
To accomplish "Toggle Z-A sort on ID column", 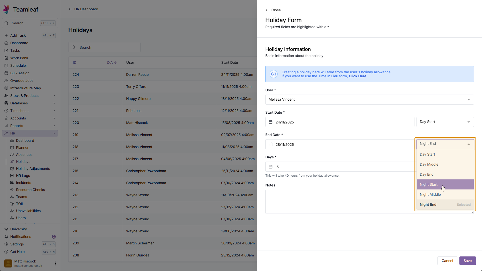I will click(112, 62).
